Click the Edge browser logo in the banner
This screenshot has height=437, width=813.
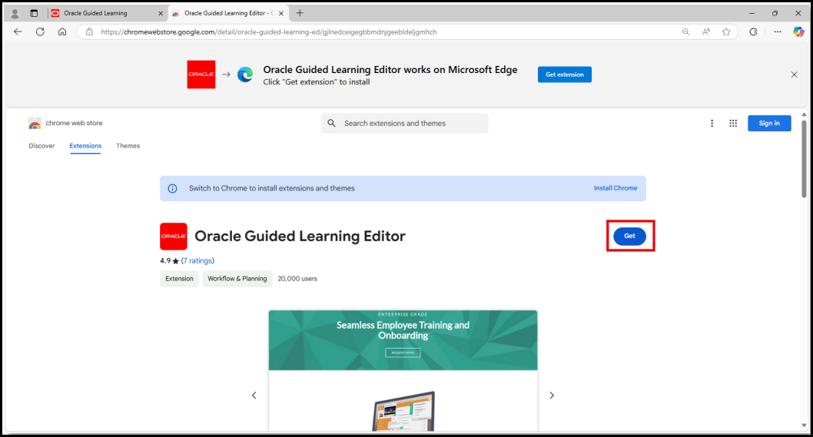245,74
